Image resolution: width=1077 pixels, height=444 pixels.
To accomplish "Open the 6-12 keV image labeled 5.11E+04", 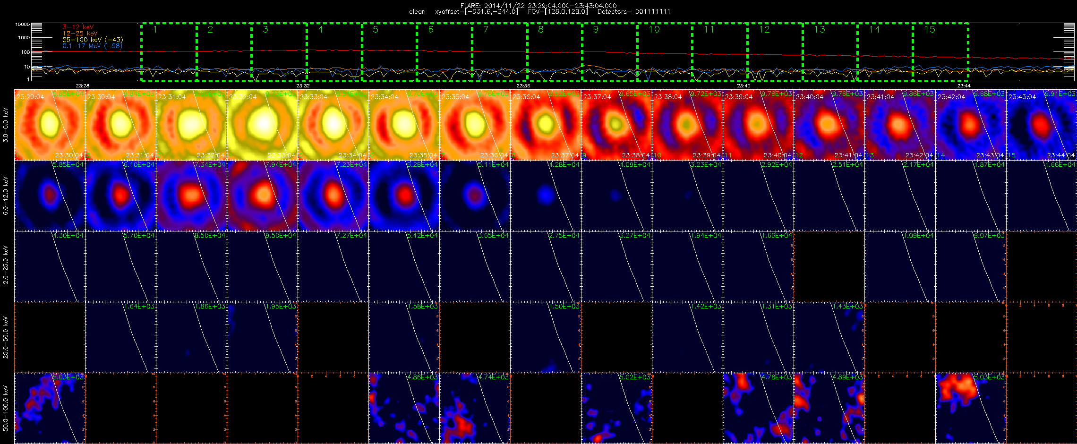I will [x=475, y=196].
